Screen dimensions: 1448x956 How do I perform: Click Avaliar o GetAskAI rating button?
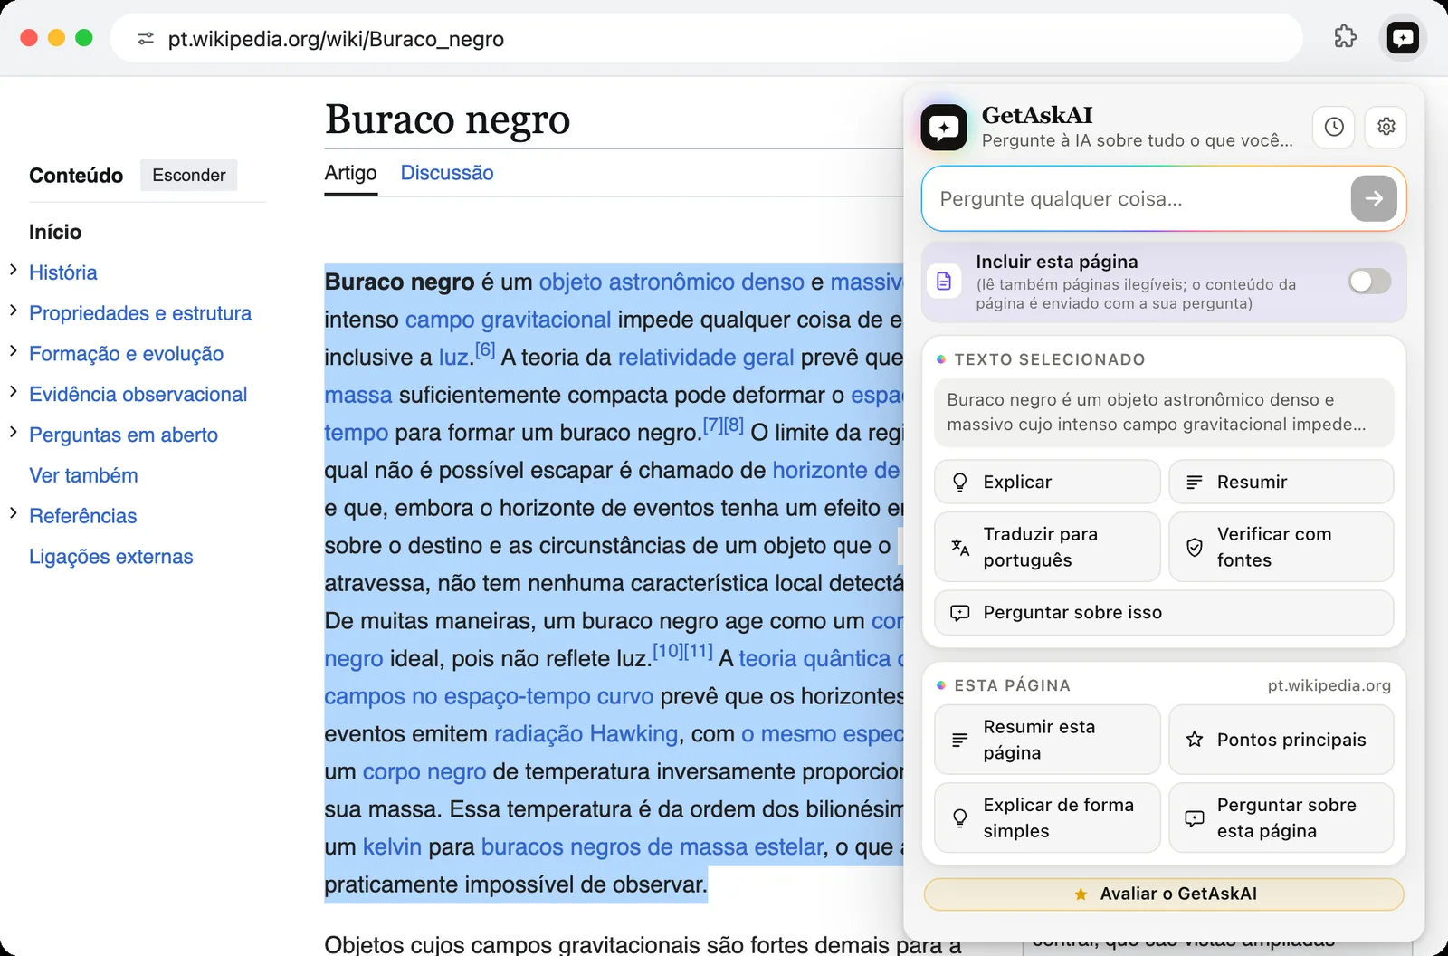tap(1164, 894)
